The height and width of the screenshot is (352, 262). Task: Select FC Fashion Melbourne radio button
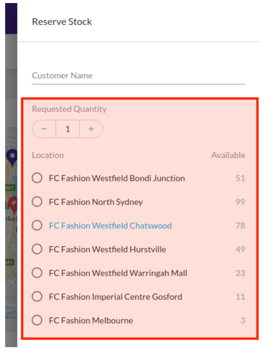click(x=37, y=320)
